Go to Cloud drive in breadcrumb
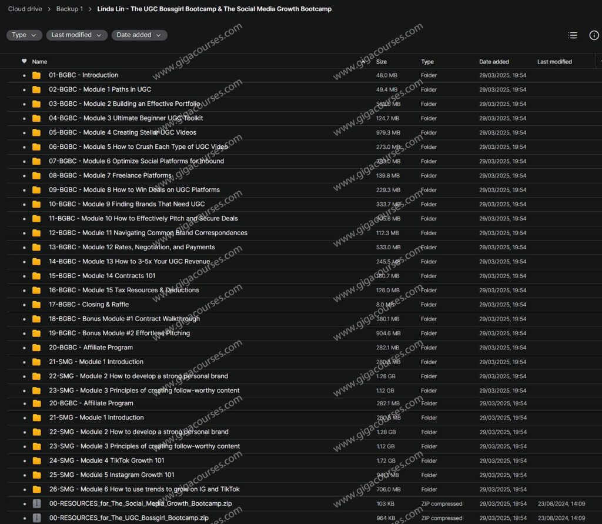The height and width of the screenshot is (524, 602). [x=25, y=9]
